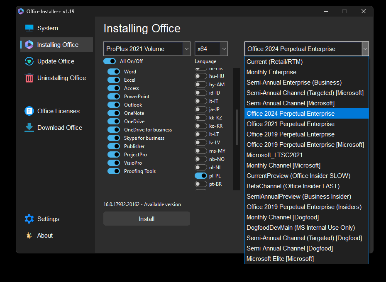The width and height of the screenshot is (386, 282).
Task: Disable the Excel app toggle
Action: (114, 80)
